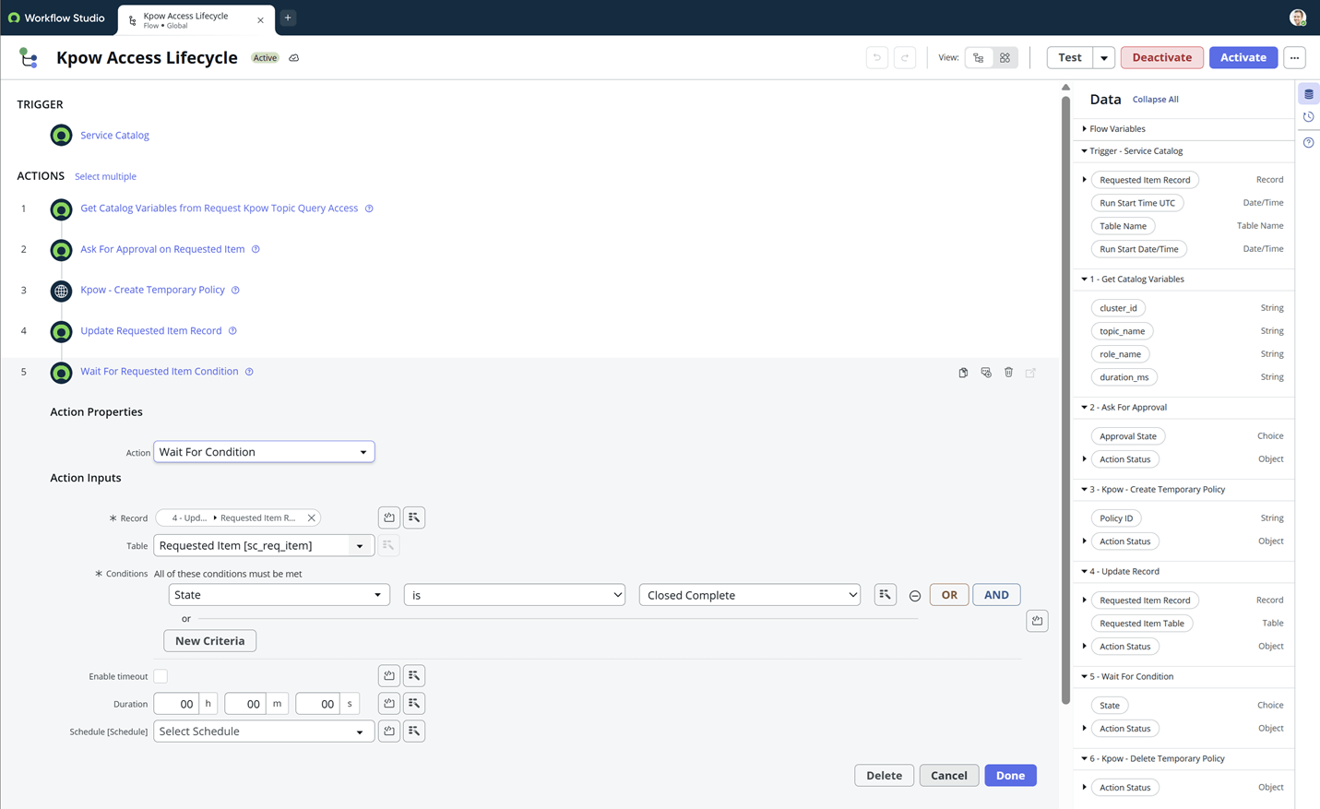Open the Closed Complete value dropdown
The width and height of the screenshot is (1320, 809).
click(750, 595)
